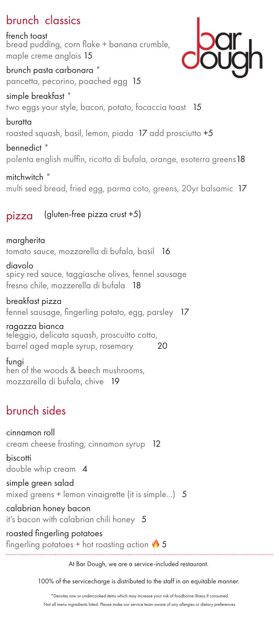Viewport: 279px width, 625px height.
Task: Click the asterisk next to simple breakfast
Action: [69, 95]
